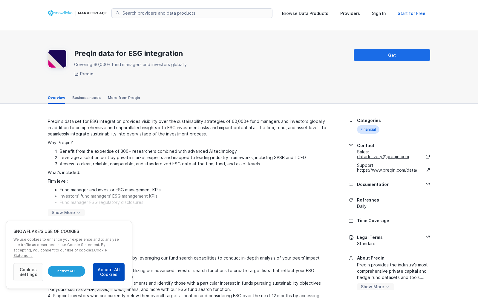Click 'Fund manager and investor ESG management KPIs'

pyautogui.click(x=110, y=190)
